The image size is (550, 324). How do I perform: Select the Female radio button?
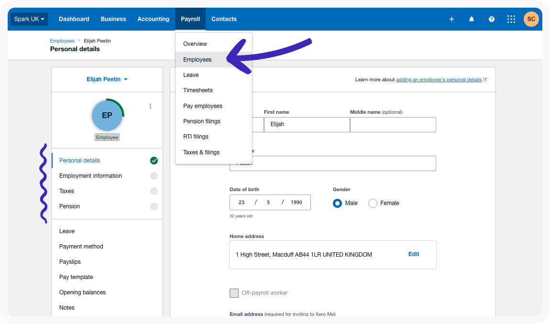(x=373, y=203)
